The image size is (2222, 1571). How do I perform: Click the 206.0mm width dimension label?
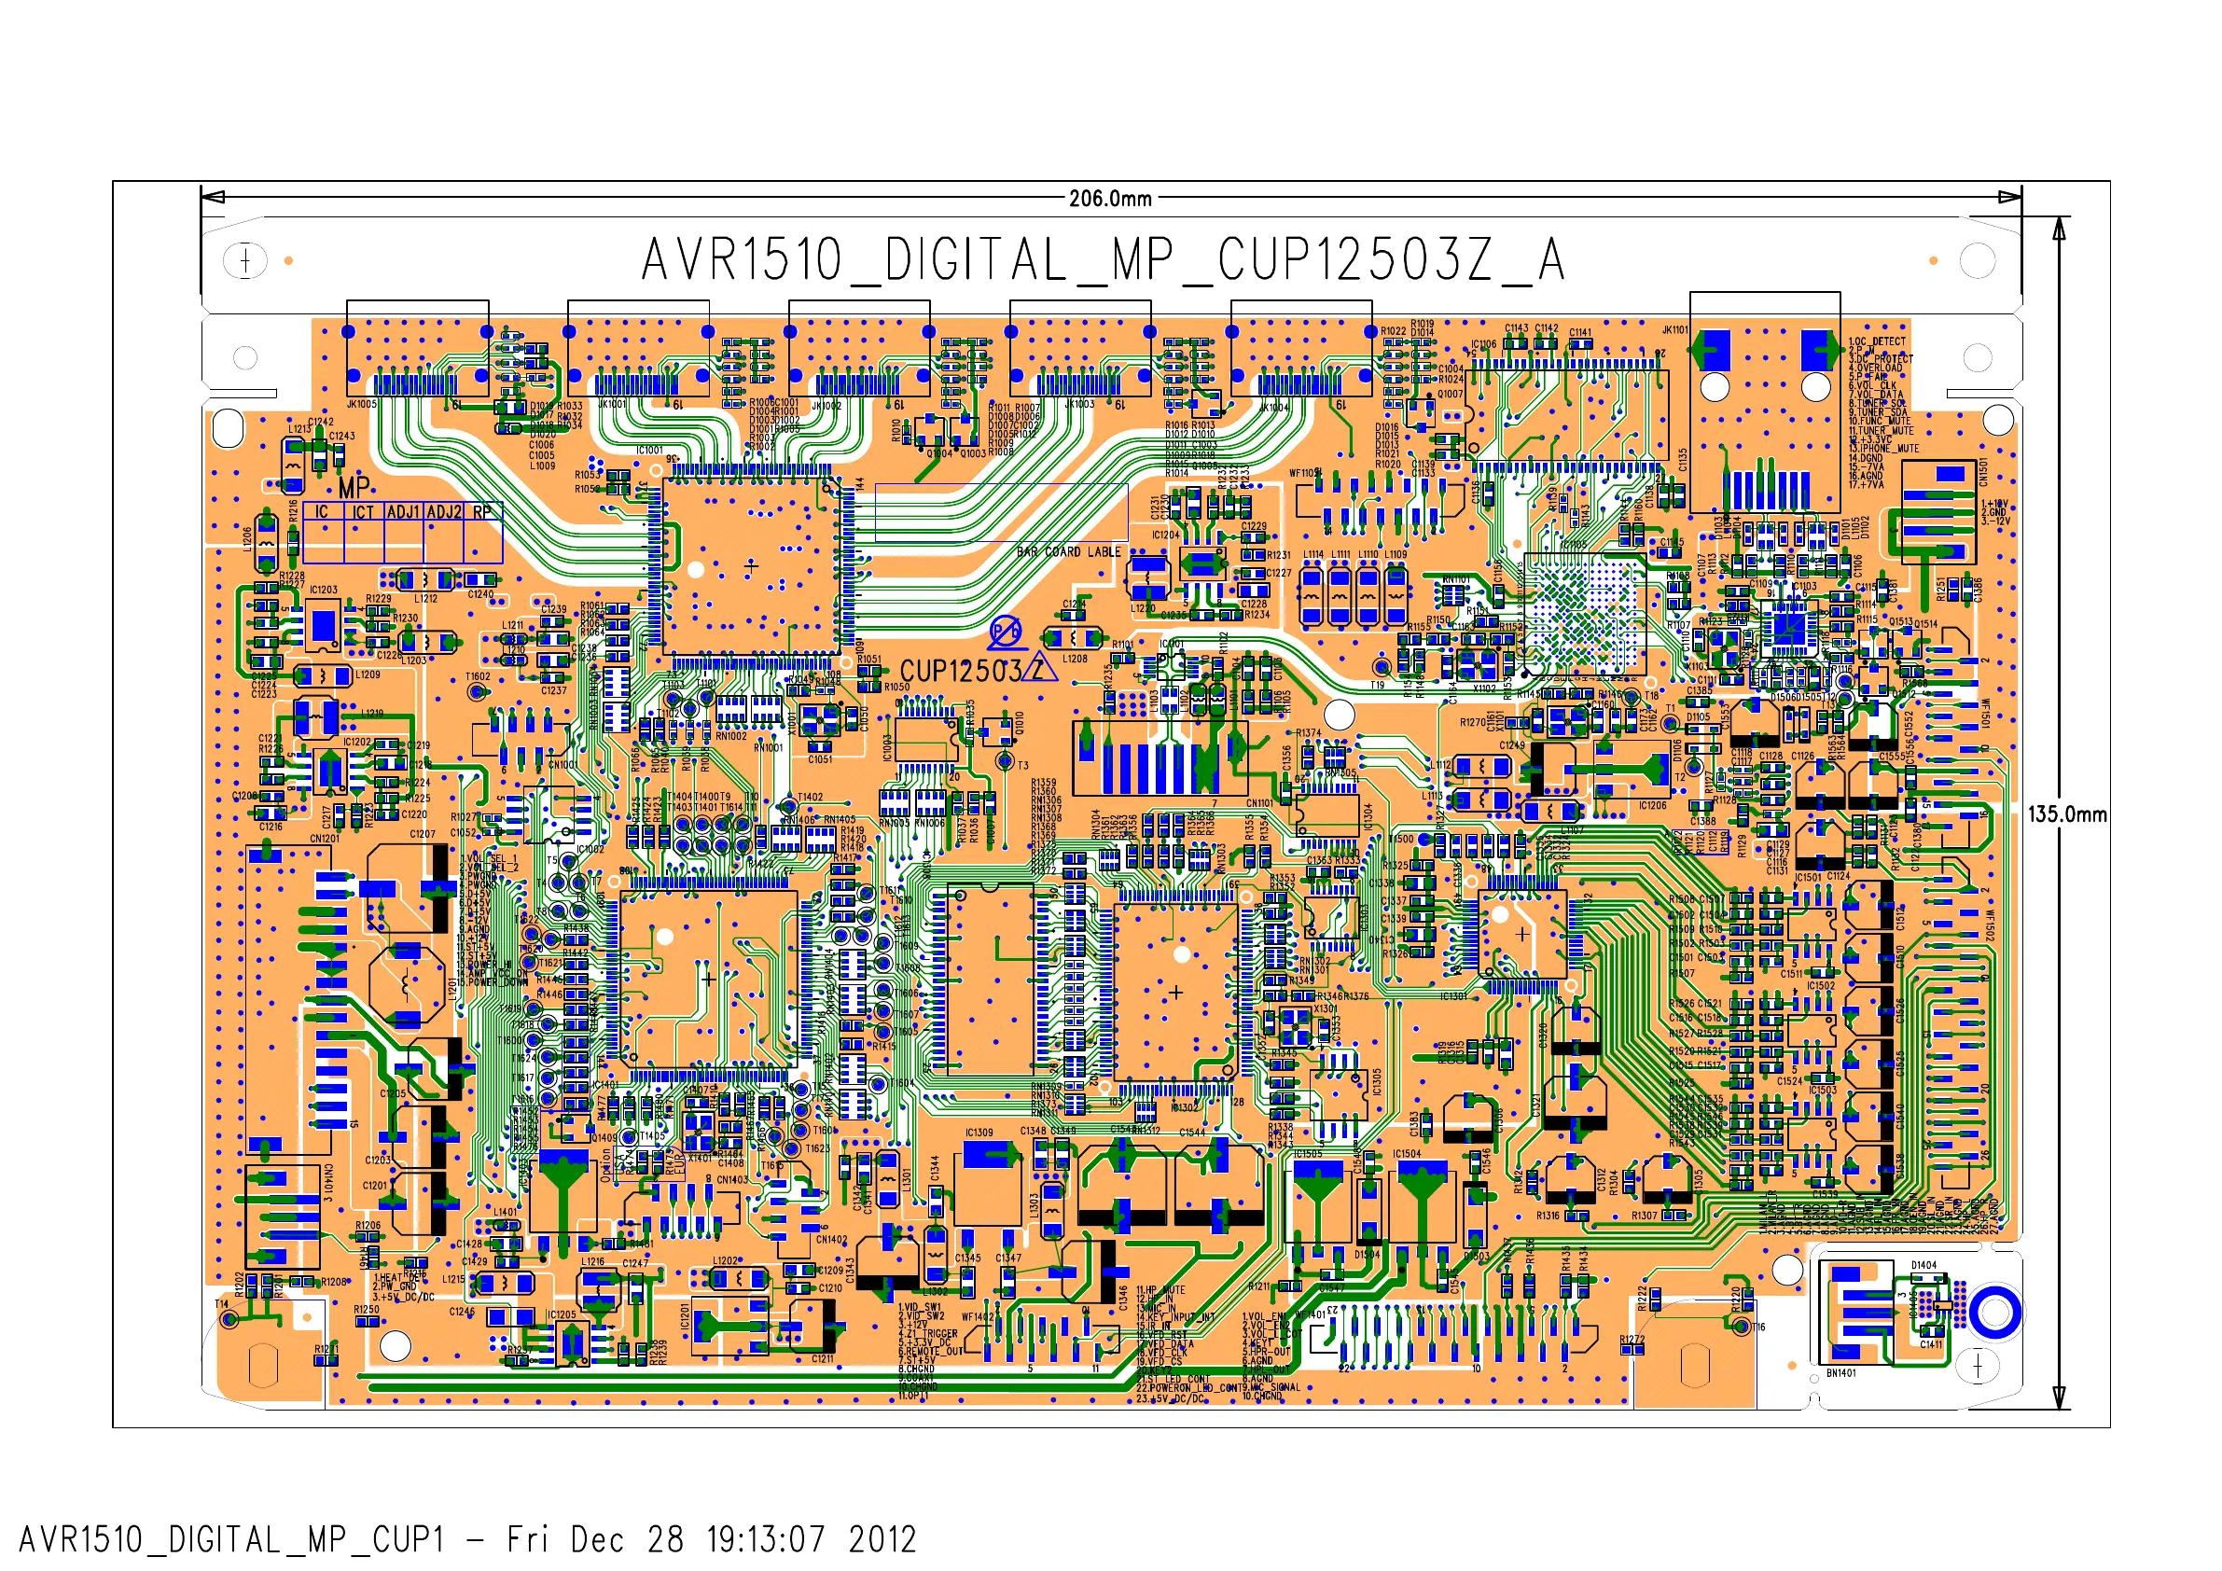pyautogui.click(x=1110, y=200)
